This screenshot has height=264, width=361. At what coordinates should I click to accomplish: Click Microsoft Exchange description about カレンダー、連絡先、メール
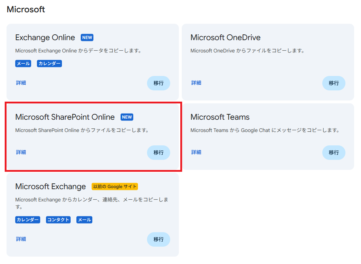coord(92,203)
